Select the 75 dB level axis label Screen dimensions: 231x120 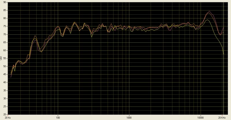(5, 26)
